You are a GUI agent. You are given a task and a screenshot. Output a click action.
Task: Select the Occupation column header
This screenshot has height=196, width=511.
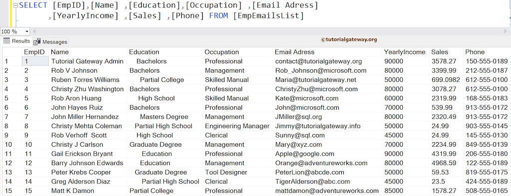(x=238, y=52)
